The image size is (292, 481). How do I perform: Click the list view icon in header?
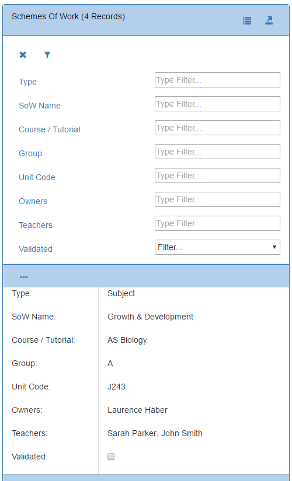click(247, 20)
